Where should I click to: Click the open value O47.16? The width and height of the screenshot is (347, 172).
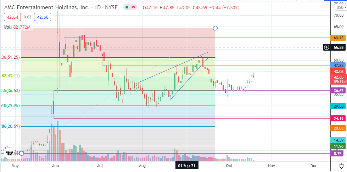[x=150, y=8]
